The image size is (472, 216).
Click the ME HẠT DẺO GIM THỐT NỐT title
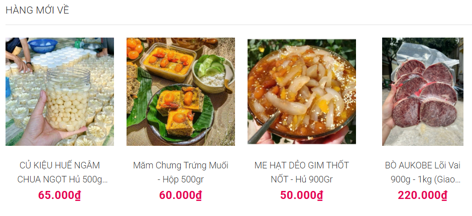[x=302, y=172]
